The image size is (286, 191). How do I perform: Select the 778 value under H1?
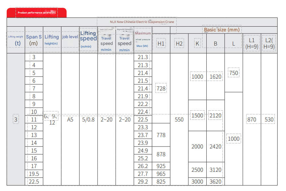(161, 135)
